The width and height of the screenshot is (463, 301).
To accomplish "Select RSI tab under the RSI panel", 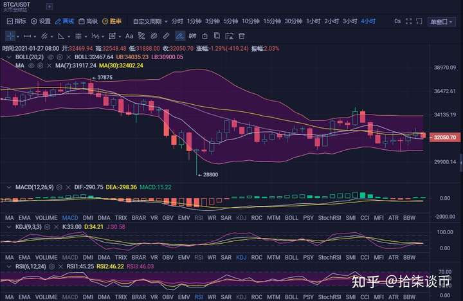I will [x=199, y=297].
